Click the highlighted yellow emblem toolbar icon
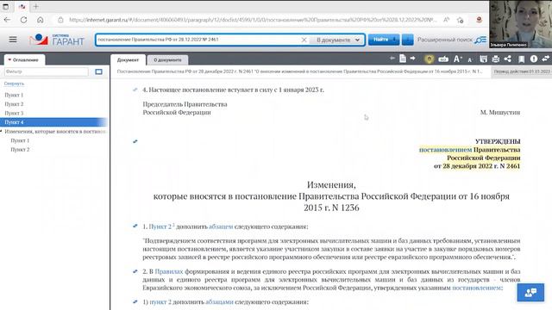This screenshot has width=552, height=310. click(429, 59)
